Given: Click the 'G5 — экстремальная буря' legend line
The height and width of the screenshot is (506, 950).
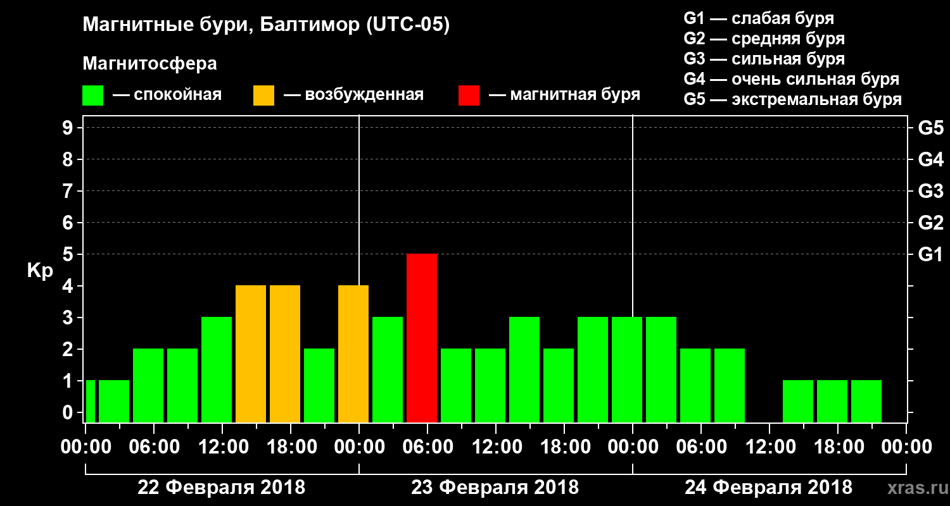Looking at the screenshot, I should tap(793, 99).
